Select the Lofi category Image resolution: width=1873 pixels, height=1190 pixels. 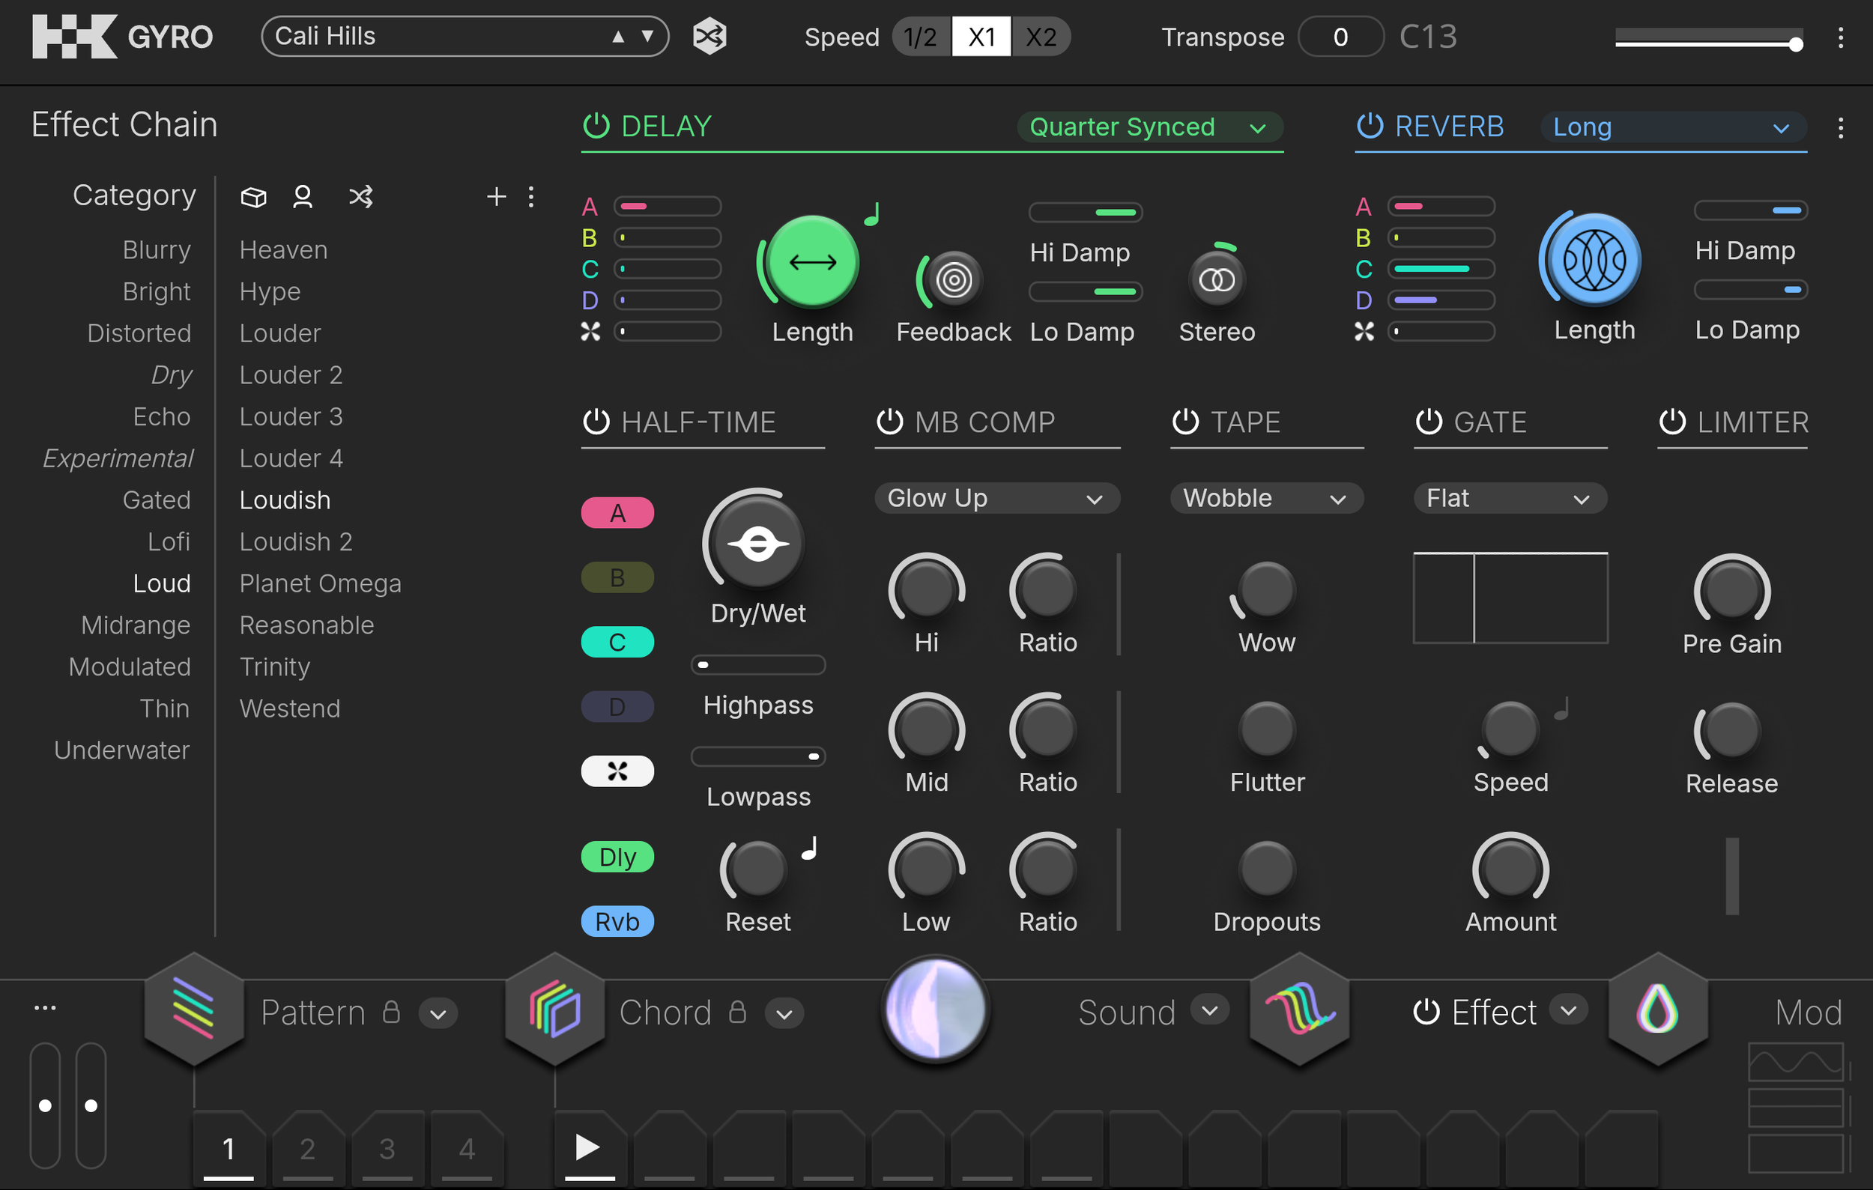169,541
